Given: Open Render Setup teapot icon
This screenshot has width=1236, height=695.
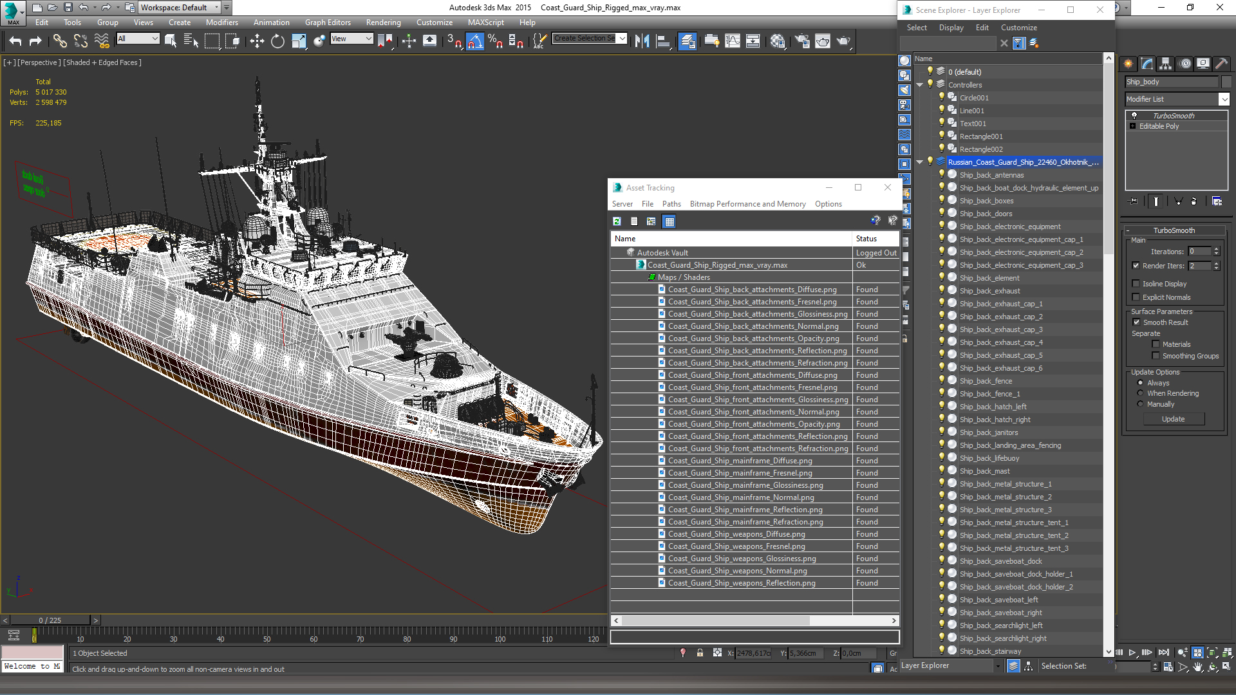Looking at the screenshot, I should [802, 41].
